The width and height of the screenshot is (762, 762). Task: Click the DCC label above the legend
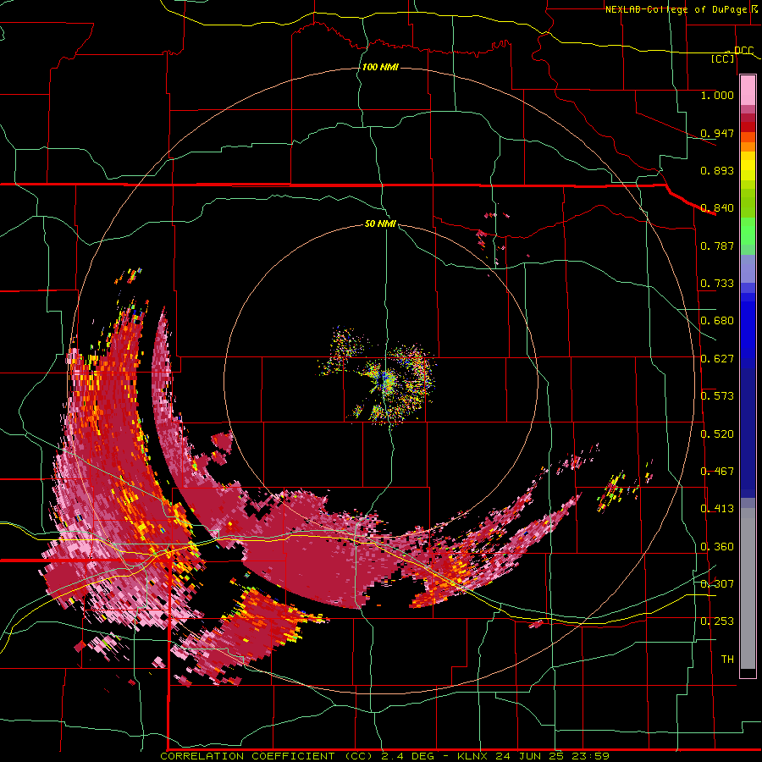click(x=743, y=51)
